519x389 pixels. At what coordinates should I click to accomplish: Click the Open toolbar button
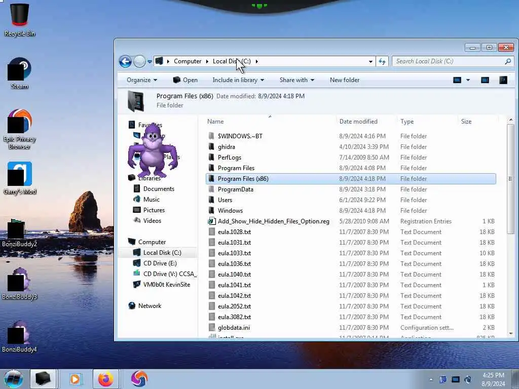[186, 80]
